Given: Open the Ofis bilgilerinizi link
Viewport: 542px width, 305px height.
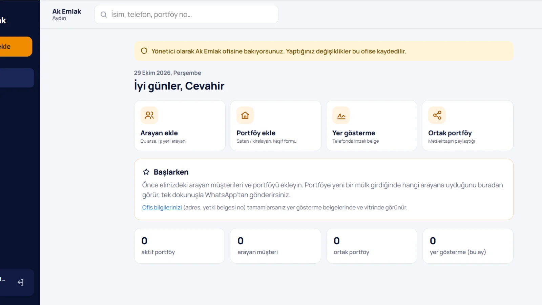Looking at the screenshot, I should [x=162, y=207].
